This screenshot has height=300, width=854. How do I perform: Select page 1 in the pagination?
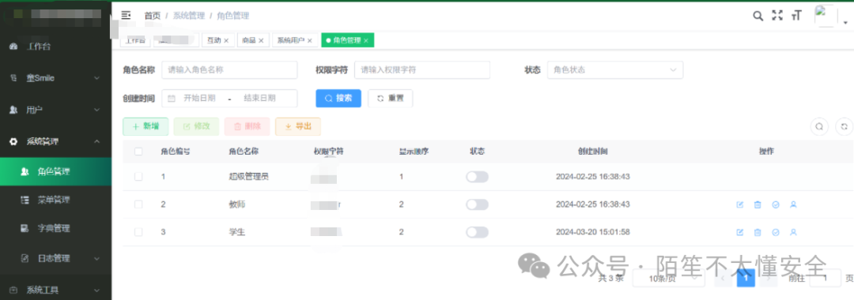(746, 278)
